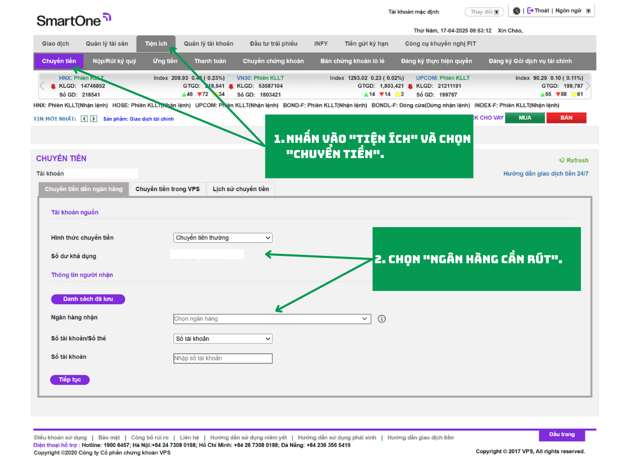This screenshot has width=628, height=471.
Task: Click info icon next to bank selector
Action: pos(382,319)
